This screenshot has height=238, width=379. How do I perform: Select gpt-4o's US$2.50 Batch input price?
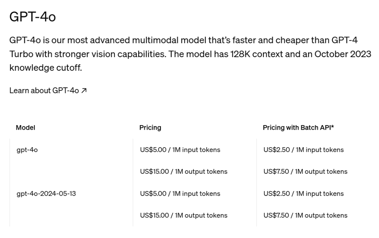pos(304,150)
